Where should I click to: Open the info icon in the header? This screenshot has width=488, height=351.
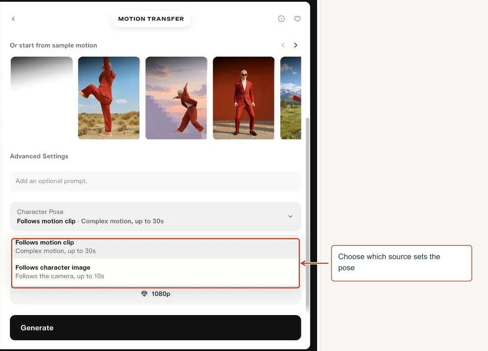coord(281,19)
